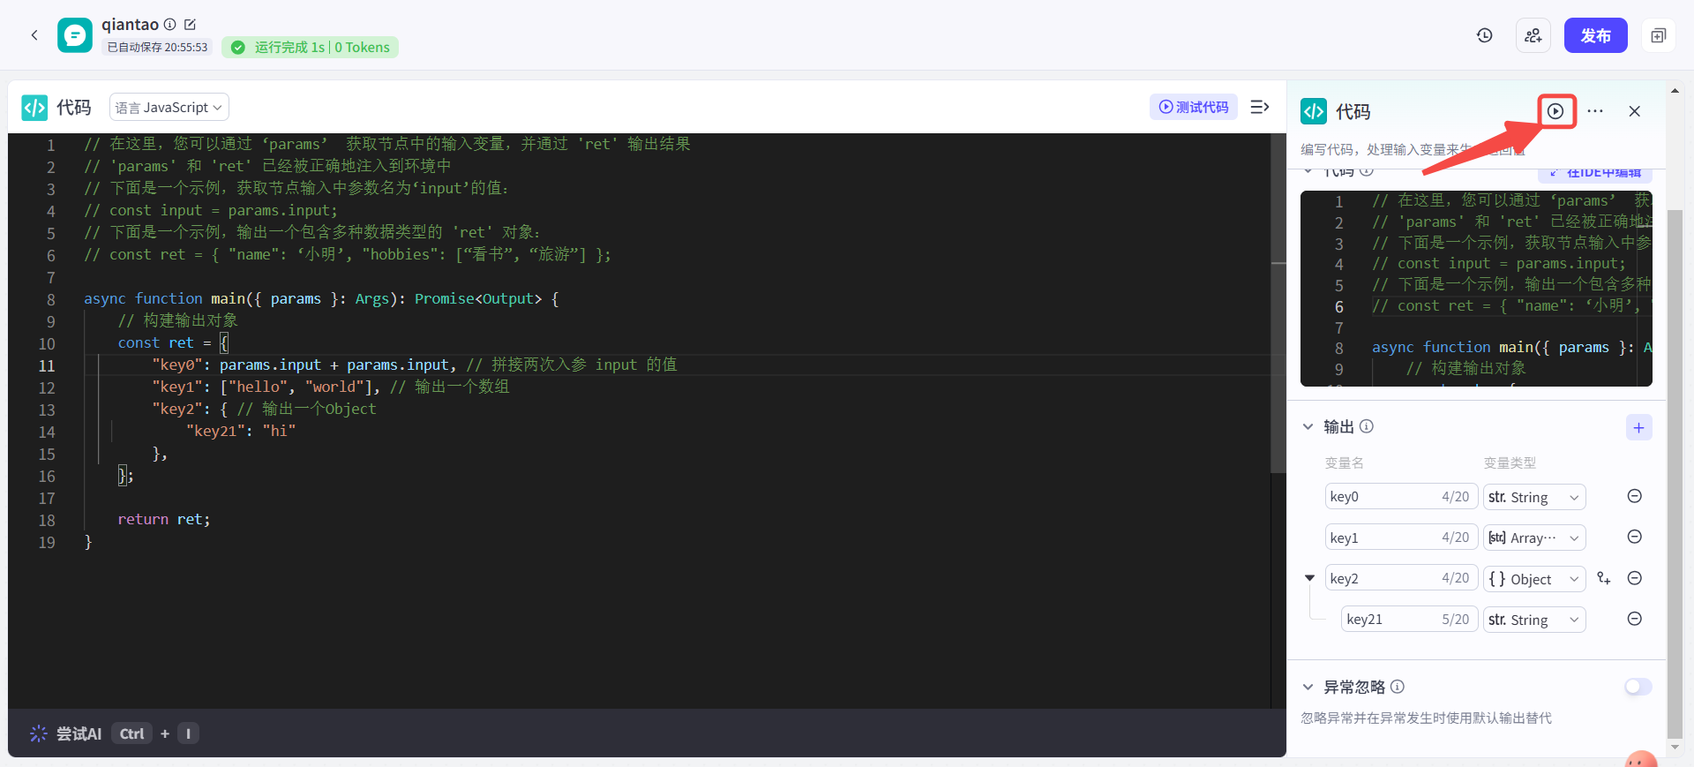This screenshot has height=767, width=1694.
Task: Open the qiantao workflow logo
Action: pos(75,35)
